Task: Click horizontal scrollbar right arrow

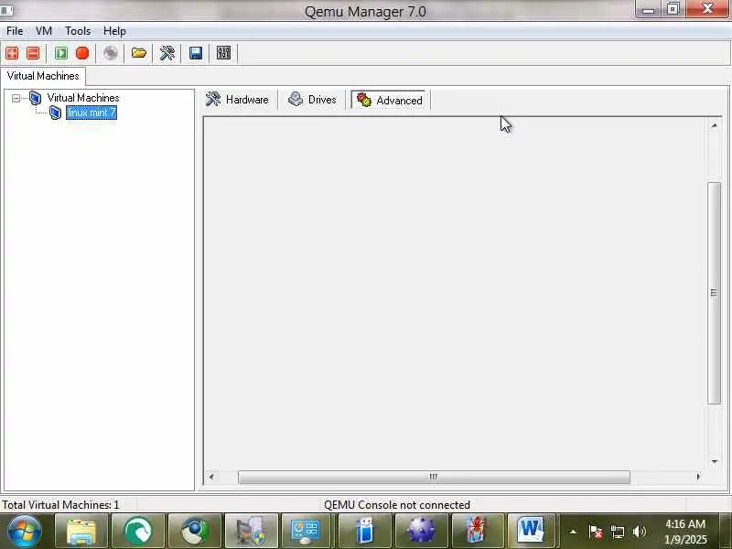Action: (698, 477)
